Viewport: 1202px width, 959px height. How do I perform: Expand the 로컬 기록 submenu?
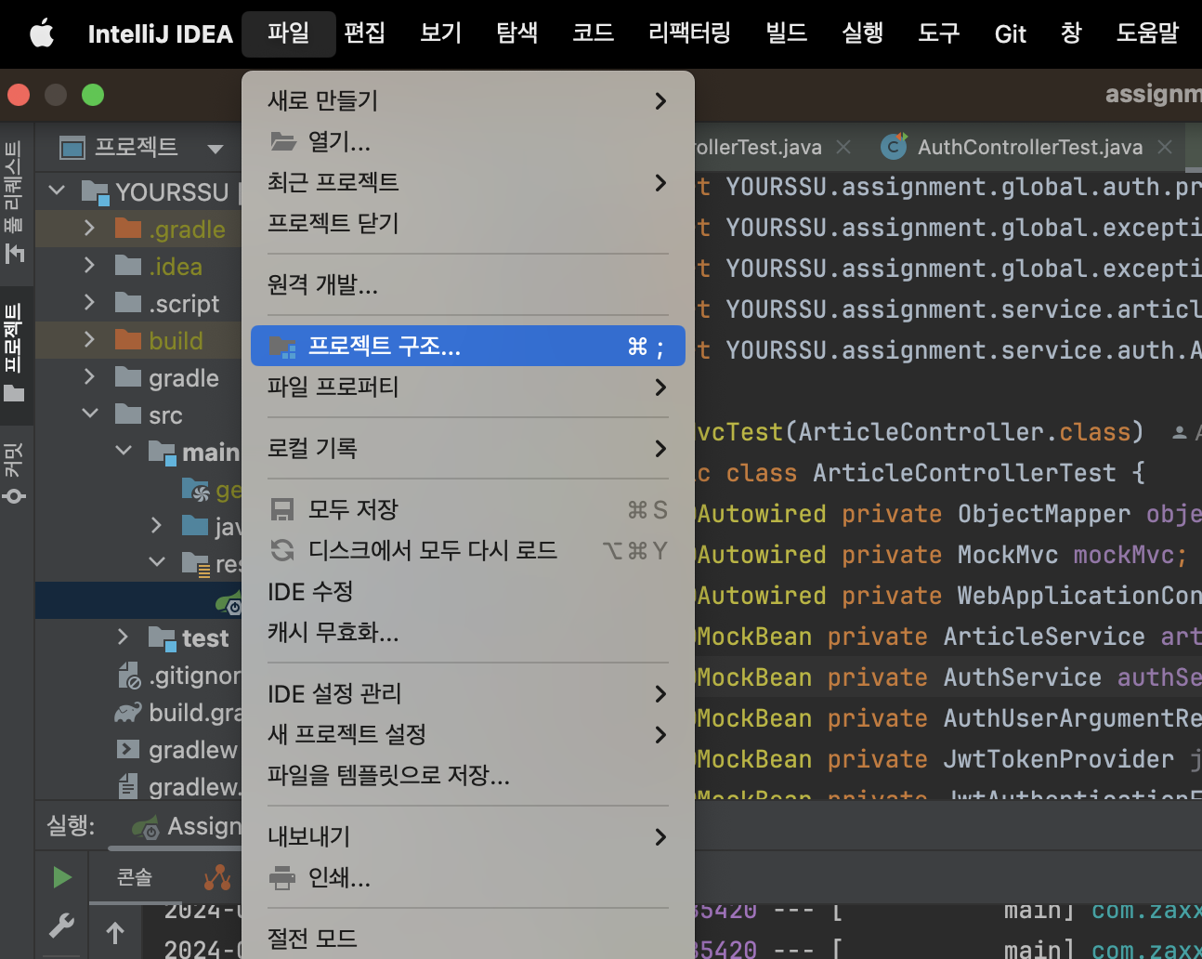(x=468, y=448)
